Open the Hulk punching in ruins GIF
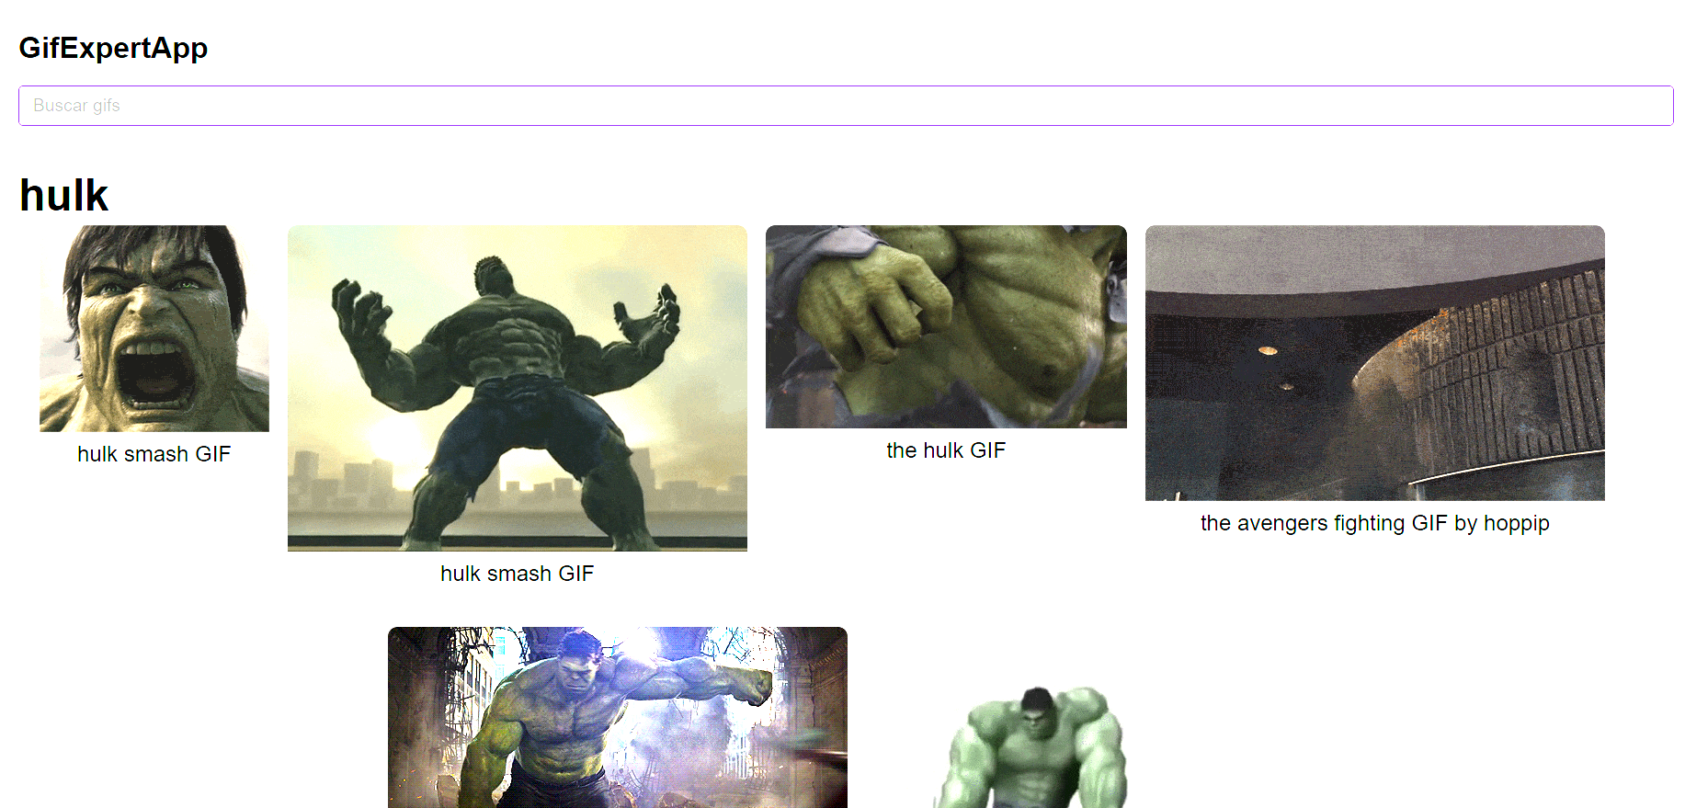This screenshot has height=808, width=1685. 617,717
